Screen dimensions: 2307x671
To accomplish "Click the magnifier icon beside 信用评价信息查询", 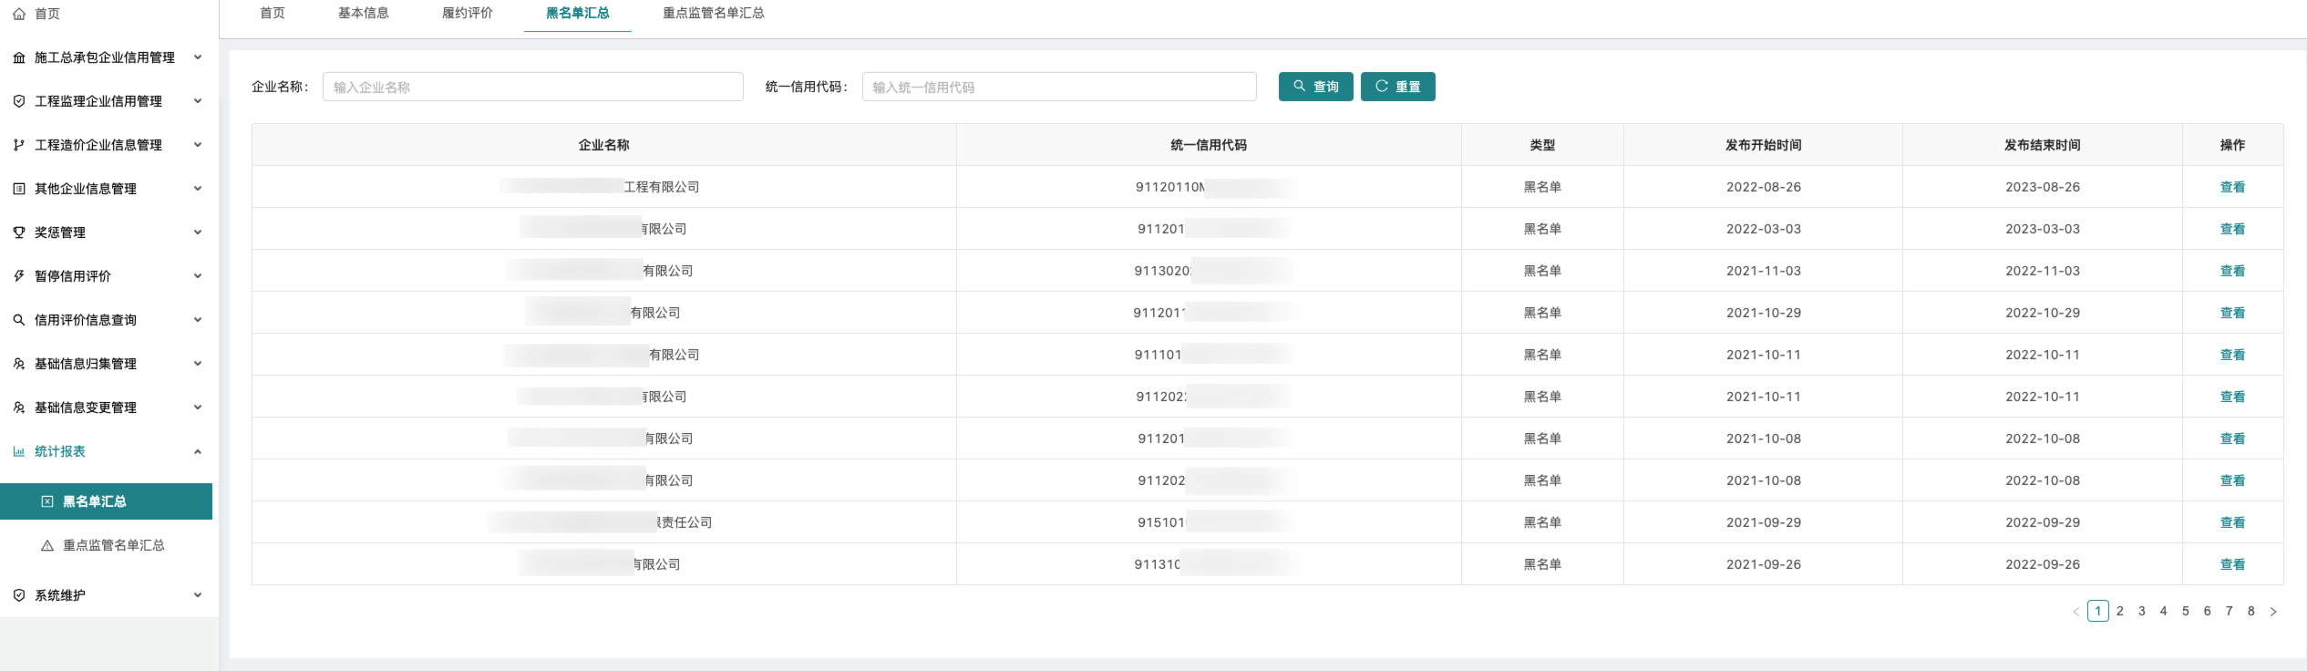I will 19,320.
